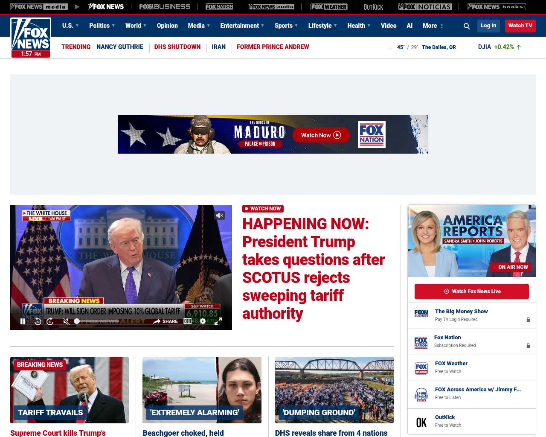Click the muted speaker badge atop video
546x437 pixels.
click(220, 216)
